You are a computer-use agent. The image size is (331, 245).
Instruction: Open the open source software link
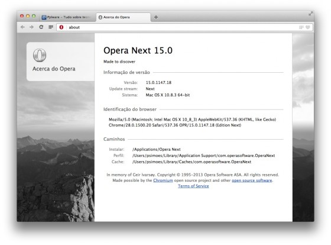pos(252,180)
